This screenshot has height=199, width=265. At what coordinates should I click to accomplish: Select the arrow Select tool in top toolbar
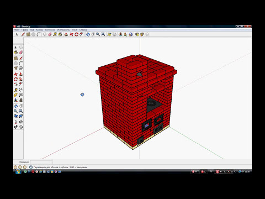tap(17, 34)
